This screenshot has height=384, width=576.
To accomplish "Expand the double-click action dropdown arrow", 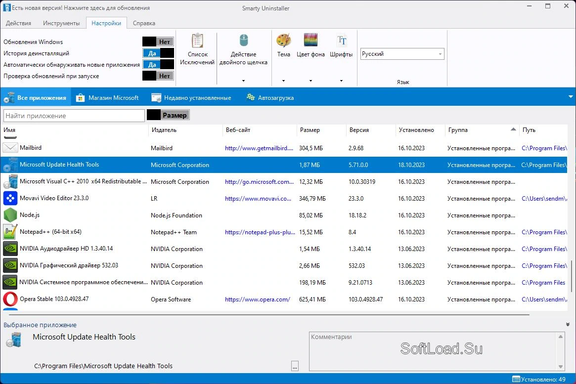I will click(x=244, y=81).
